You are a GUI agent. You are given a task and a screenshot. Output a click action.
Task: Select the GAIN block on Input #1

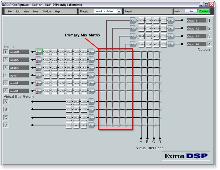(39, 52)
